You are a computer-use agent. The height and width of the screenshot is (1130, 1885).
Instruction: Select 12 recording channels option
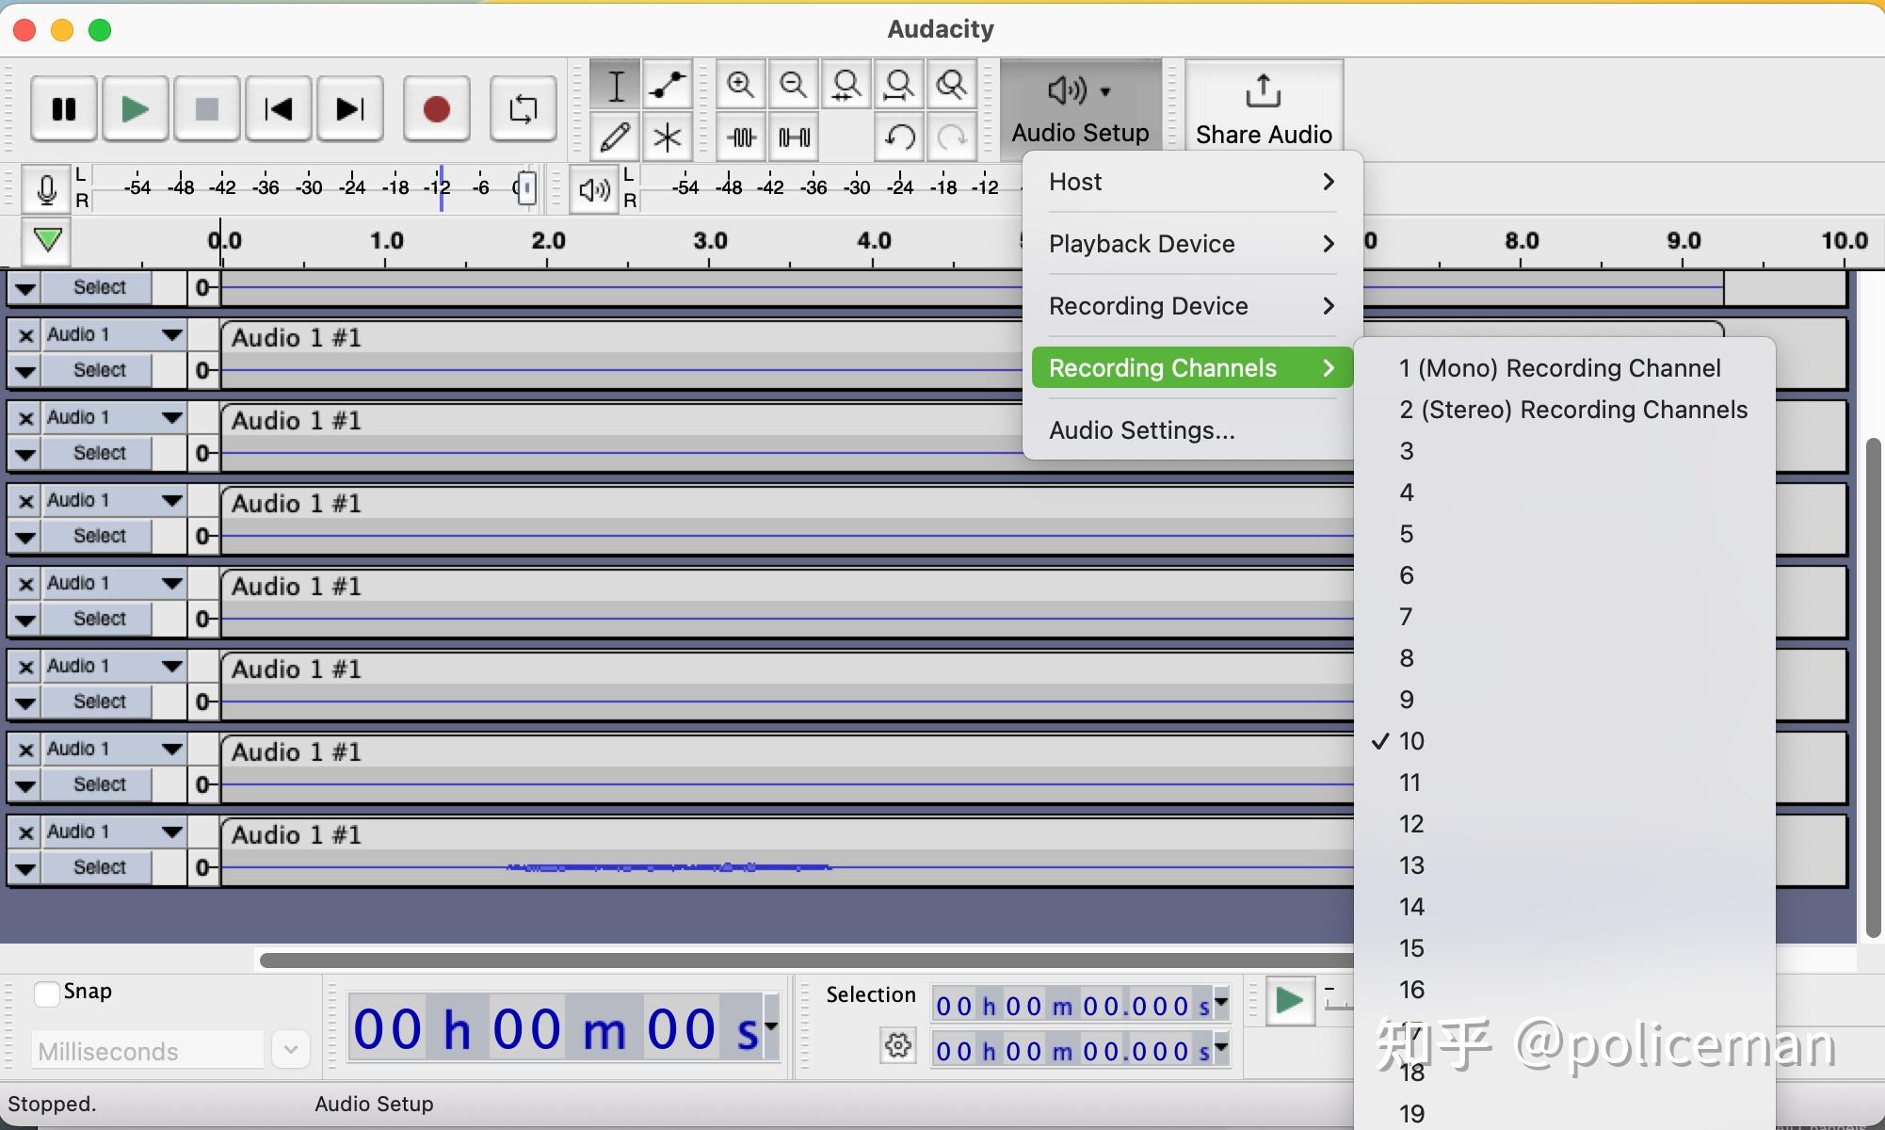[1410, 824]
